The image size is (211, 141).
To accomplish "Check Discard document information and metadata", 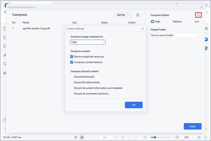I will click(x=71, y=88).
